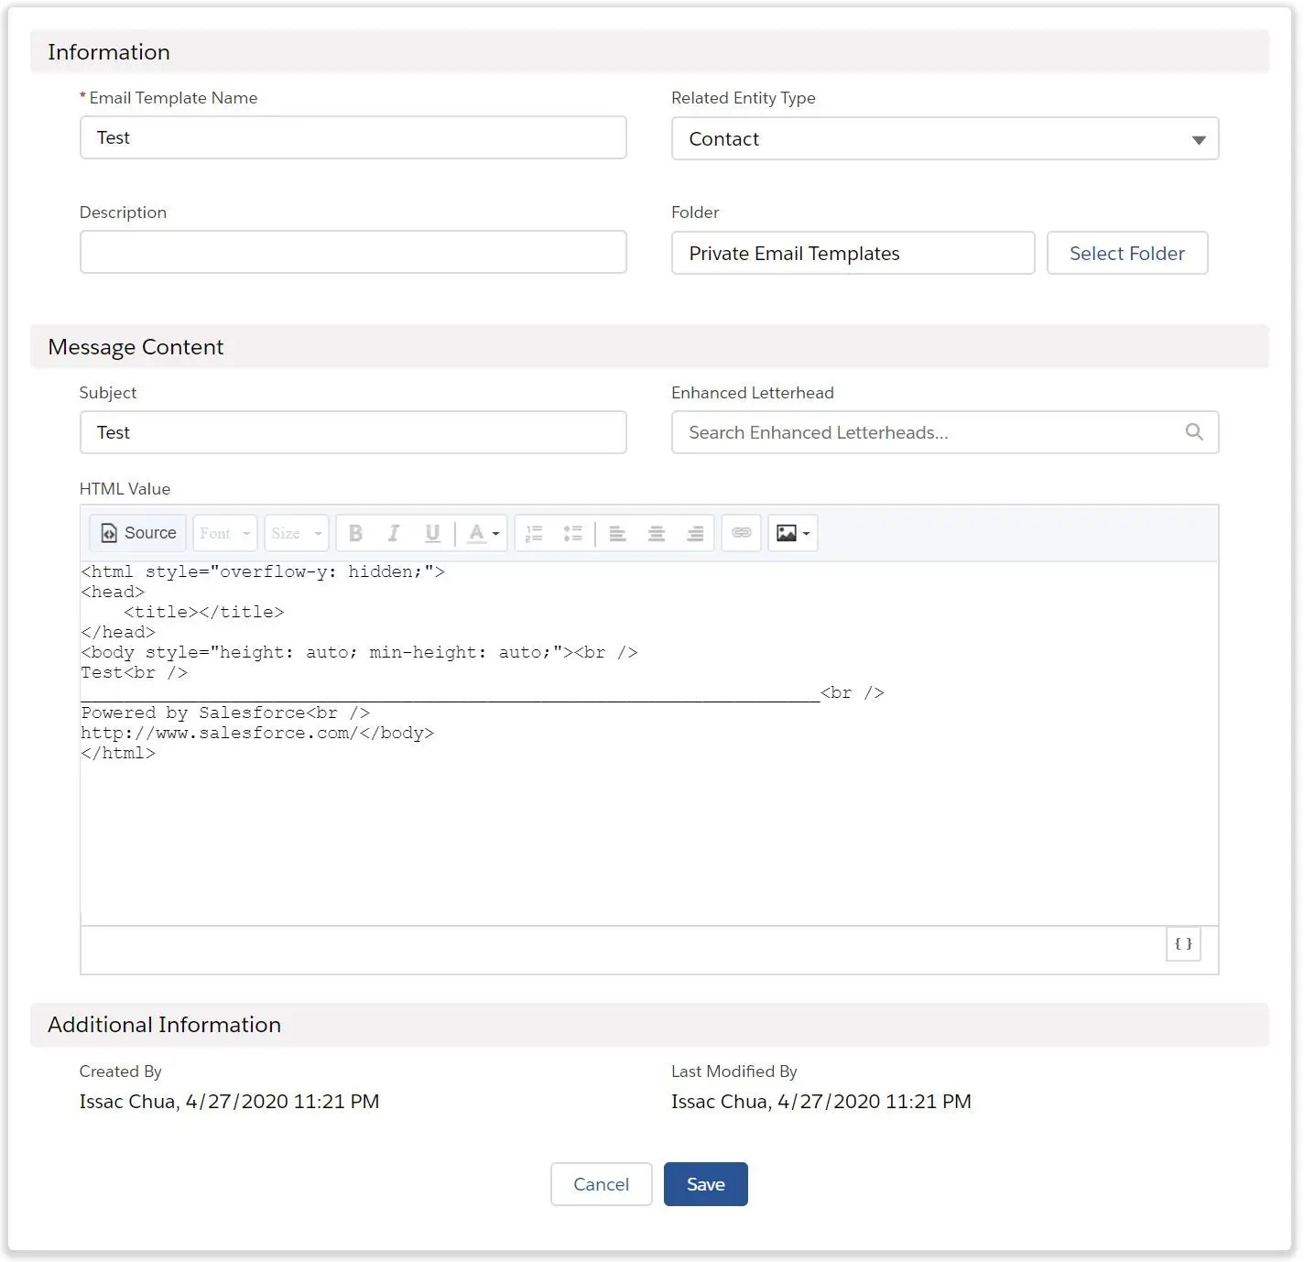The image size is (1304, 1262).
Task: Click the salesforce.com URL line in source
Action: pyautogui.click(x=257, y=733)
